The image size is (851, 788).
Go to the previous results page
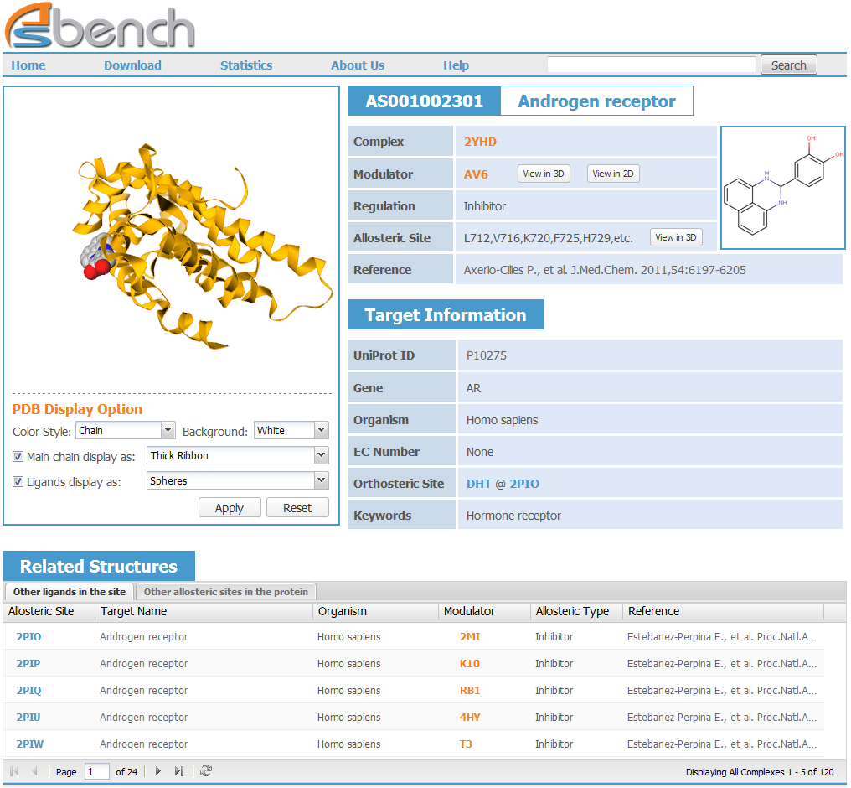pyautogui.click(x=34, y=771)
